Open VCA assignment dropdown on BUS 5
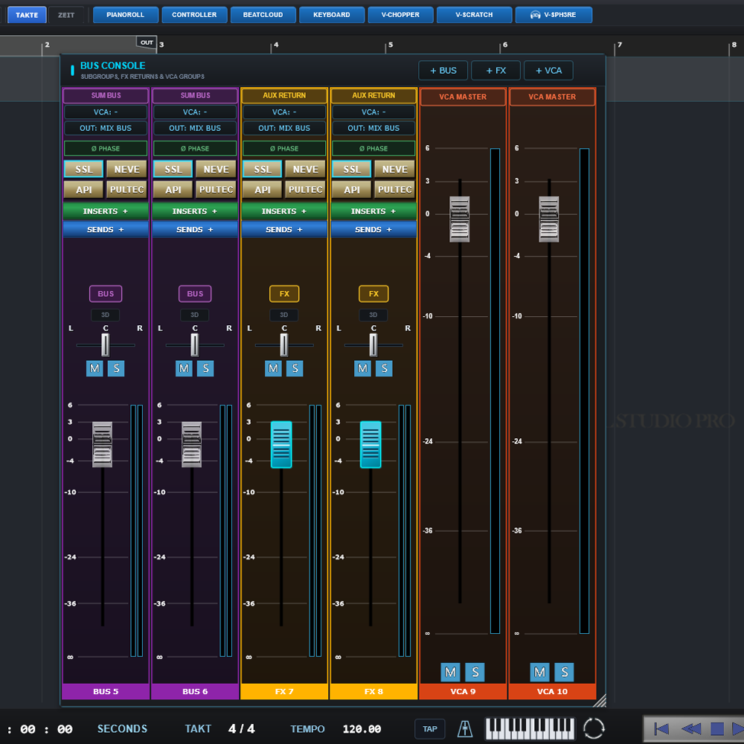The width and height of the screenshot is (744, 744). click(106, 112)
